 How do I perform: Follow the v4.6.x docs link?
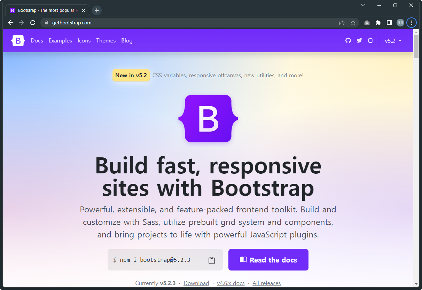pyautogui.click(x=231, y=283)
